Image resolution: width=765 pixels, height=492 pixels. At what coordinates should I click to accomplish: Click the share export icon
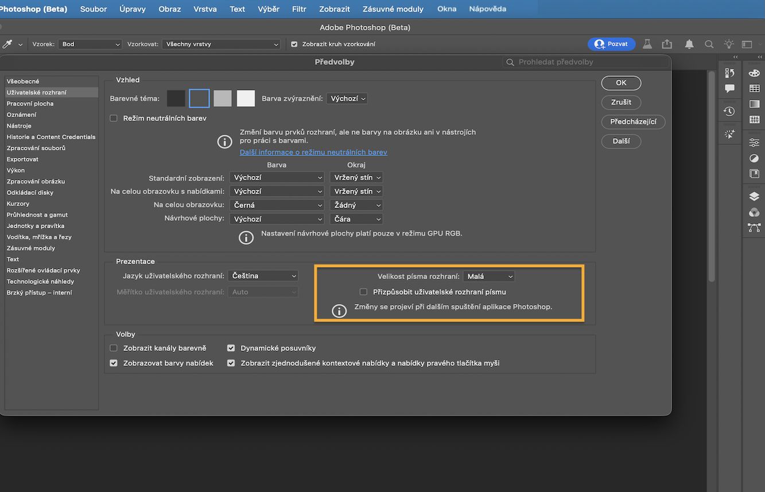click(666, 44)
